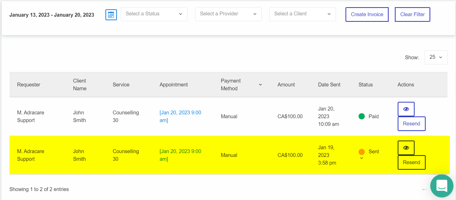Viewport: 456px width, 200px height.
Task: Resend the highlighted Sent invoice
Action: click(x=412, y=162)
